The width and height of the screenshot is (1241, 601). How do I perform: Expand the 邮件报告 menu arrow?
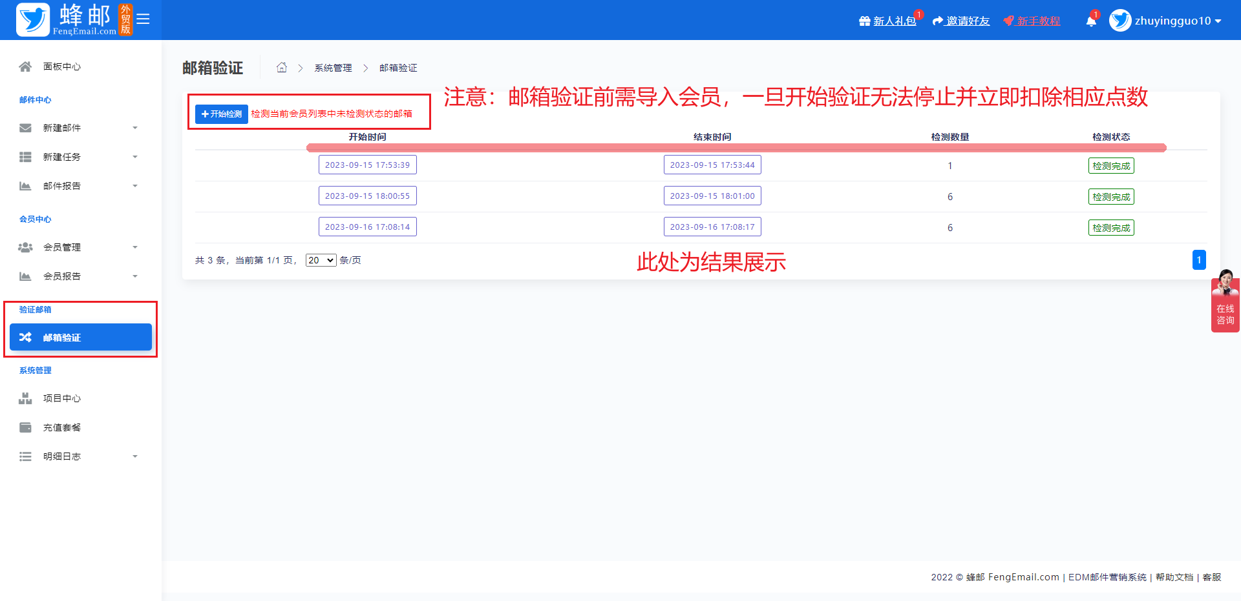click(135, 186)
